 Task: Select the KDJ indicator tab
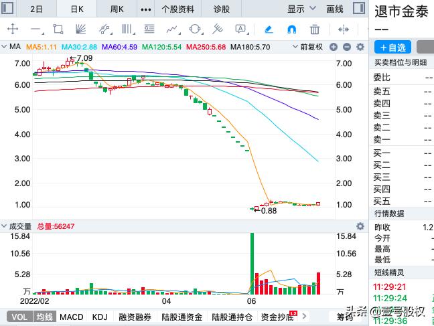100,317
